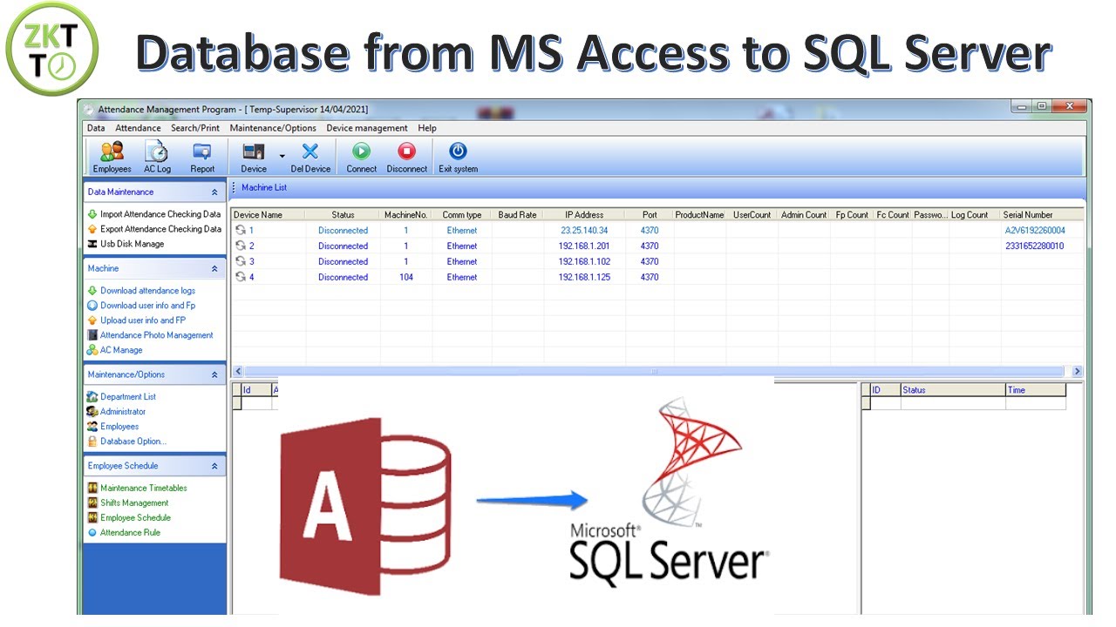Click the Device toolbar icon
The width and height of the screenshot is (1116, 627).
[x=254, y=152]
